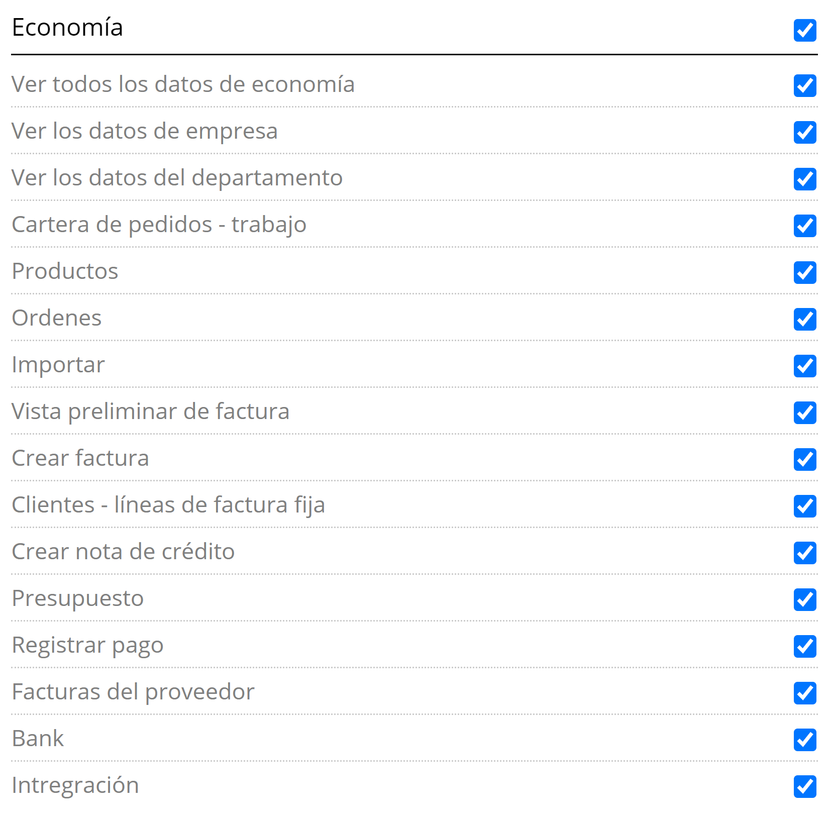Disable the Ordenes checkbox

point(804,319)
